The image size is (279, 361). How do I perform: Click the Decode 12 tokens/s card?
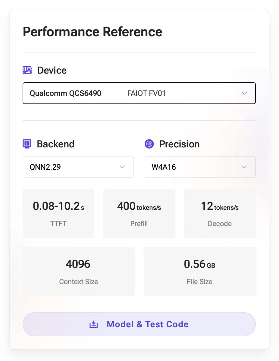(x=220, y=213)
